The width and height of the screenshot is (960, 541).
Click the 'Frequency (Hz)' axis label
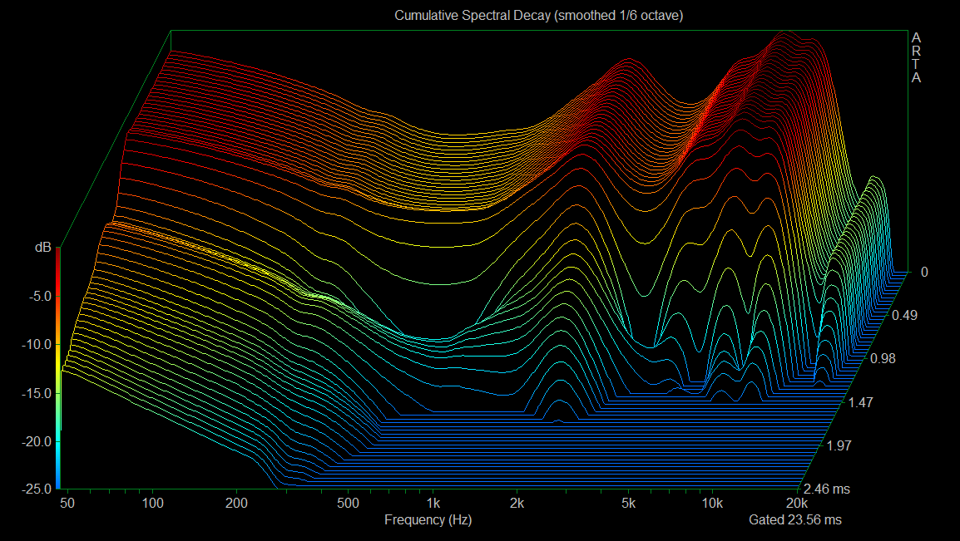pos(428,519)
